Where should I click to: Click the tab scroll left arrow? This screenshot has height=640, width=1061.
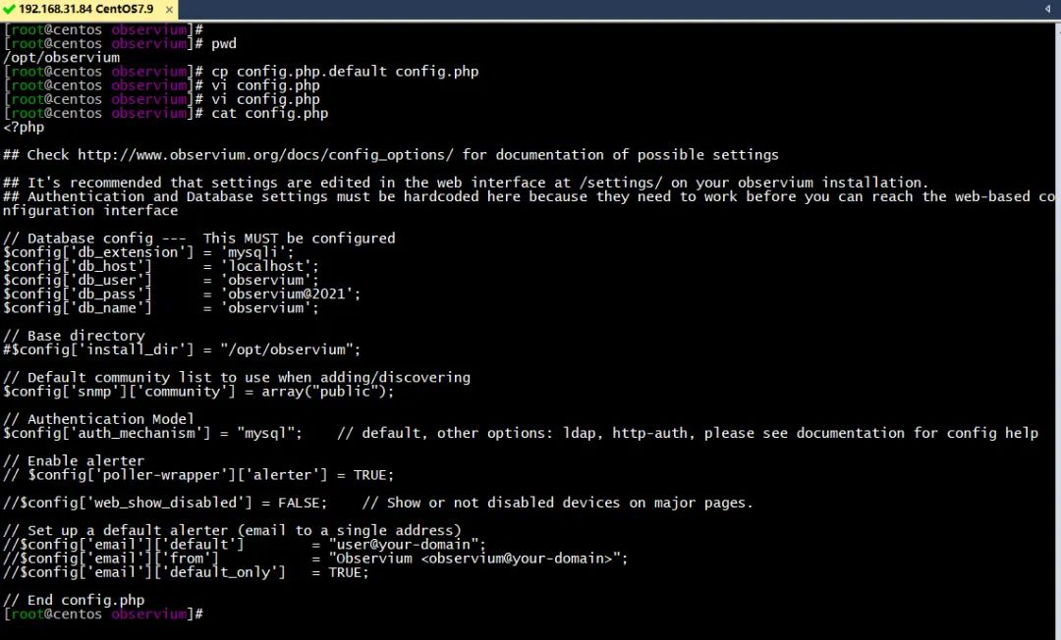coord(1047,9)
